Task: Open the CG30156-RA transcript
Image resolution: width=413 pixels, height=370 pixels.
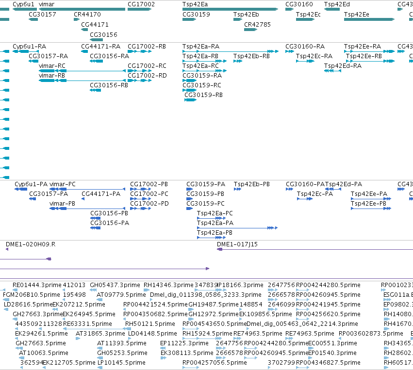Action: [x=97, y=61]
